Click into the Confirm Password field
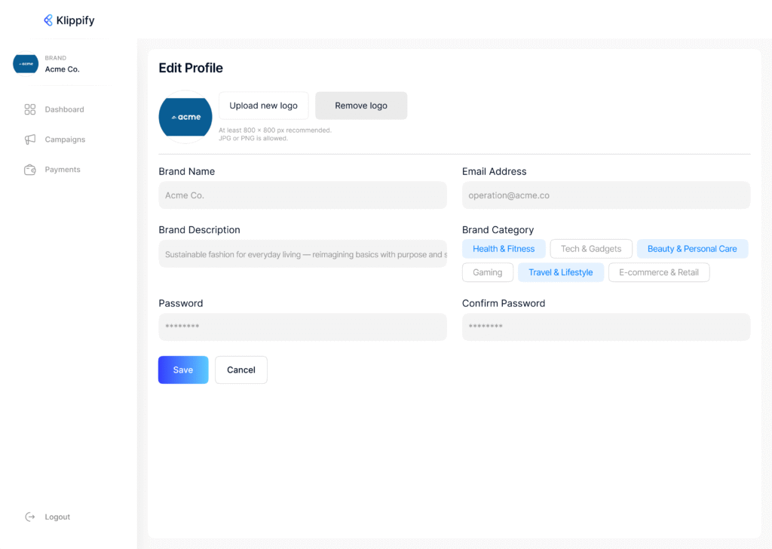 [x=606, y=327]
